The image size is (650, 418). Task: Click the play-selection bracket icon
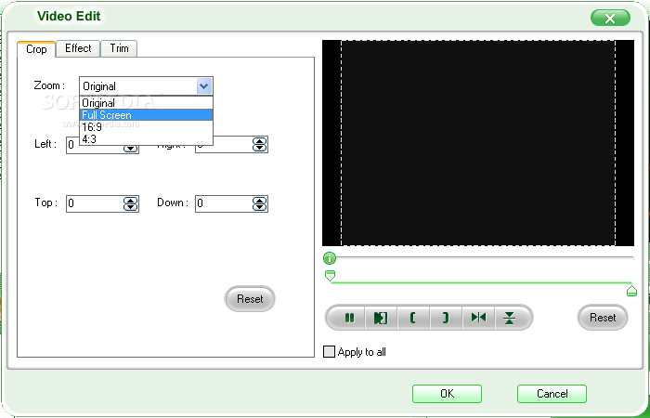pos(381,318)
